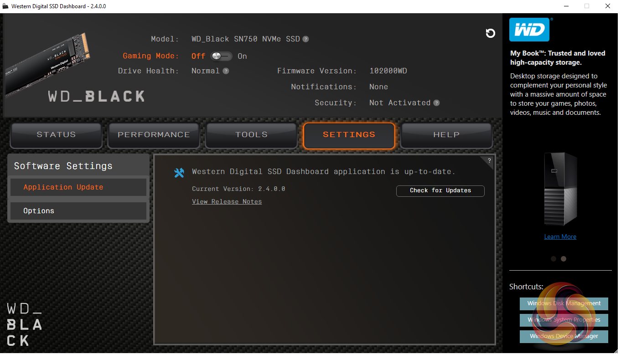Viewport: 621px width, 354px height.
Task: Click the Security value "Not Activated"
Action: coord(400,103)
